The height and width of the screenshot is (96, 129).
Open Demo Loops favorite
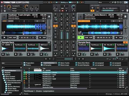(65, 65)
